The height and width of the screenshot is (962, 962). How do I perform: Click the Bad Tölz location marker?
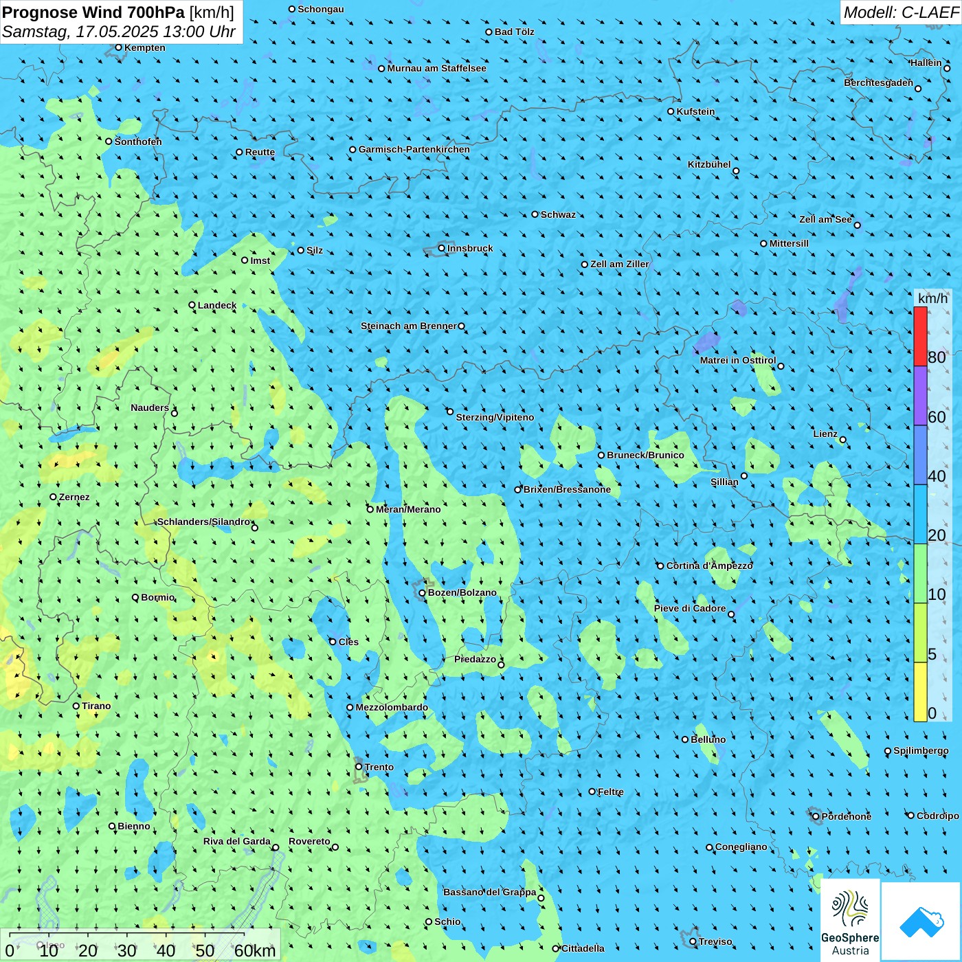tap(489, 32)
